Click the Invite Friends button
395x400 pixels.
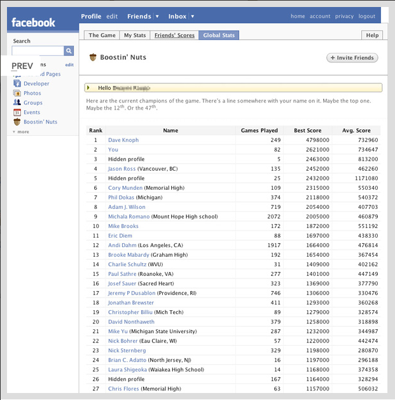[x=352, y=58]
